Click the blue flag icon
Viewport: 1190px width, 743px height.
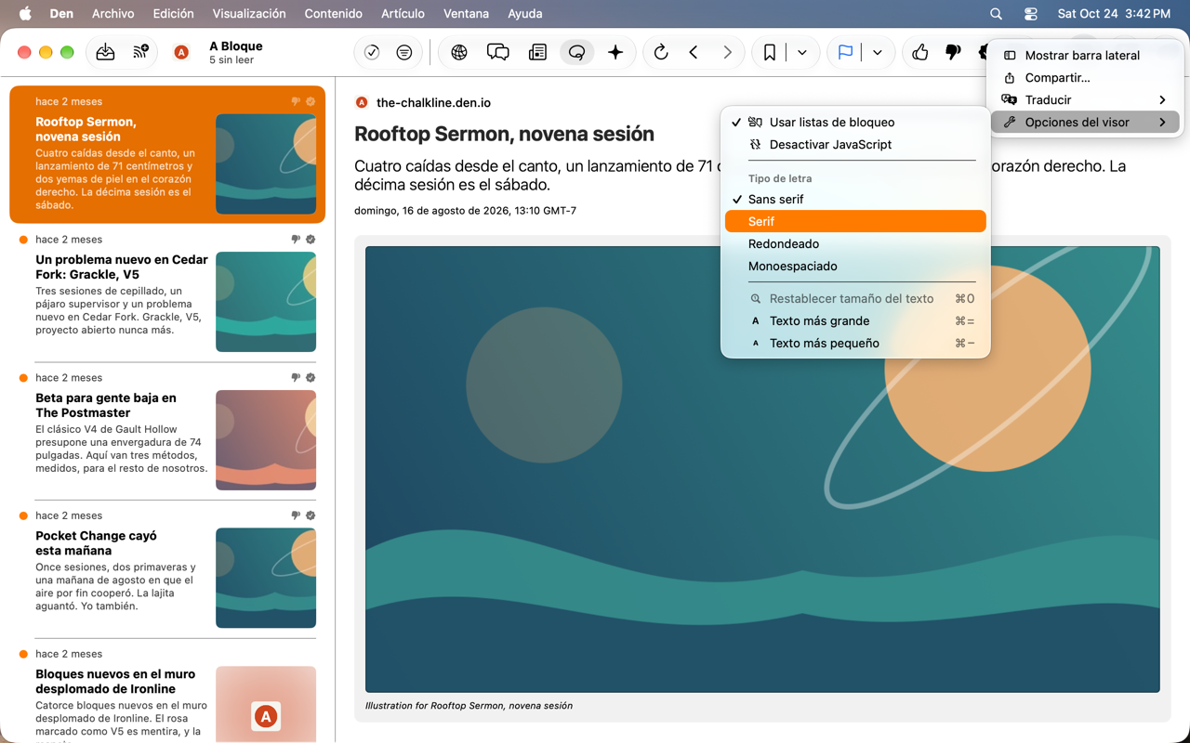click(x=845, y=53)
